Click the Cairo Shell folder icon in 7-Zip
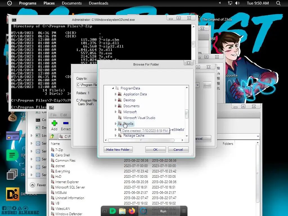Viewport: 288px width, 216px height. pos(53,155)
